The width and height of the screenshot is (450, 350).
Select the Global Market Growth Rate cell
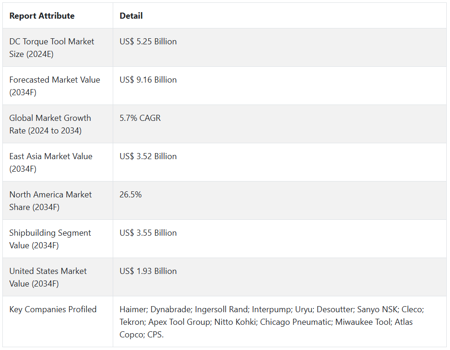tap(50, 124)
